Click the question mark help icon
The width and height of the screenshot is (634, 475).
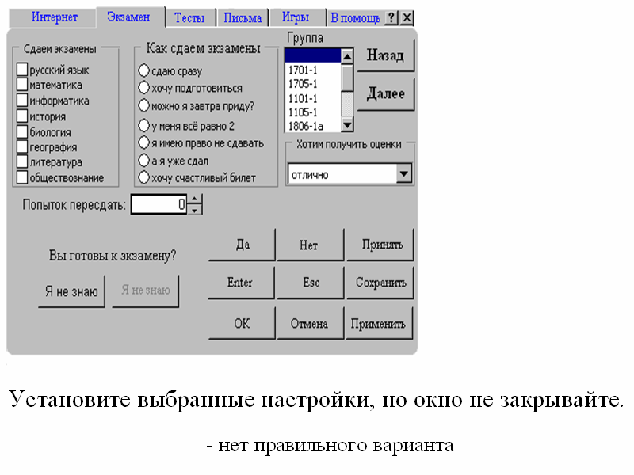point(391,17)
